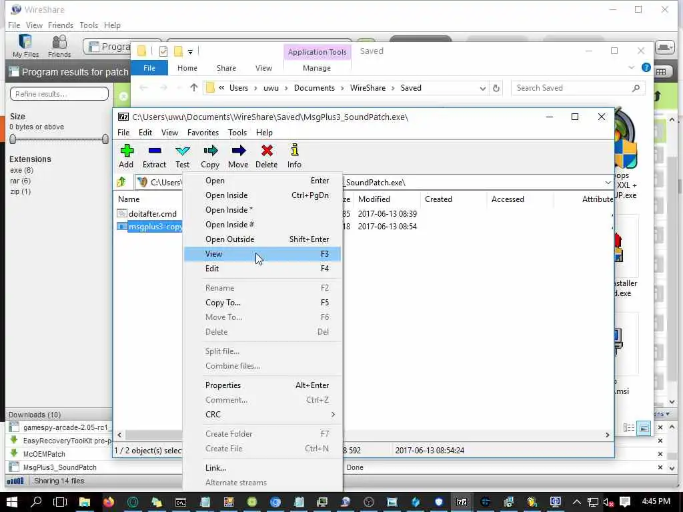Open the CRC submenu arrow
Image resolution: width=683 pixels, height=512 pixels.
coord(333,414)
